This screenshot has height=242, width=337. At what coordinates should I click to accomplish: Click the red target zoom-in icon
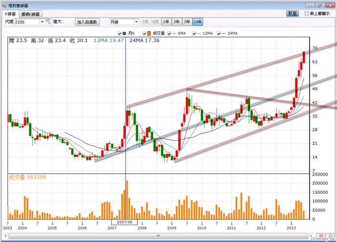tap(321, 236)
